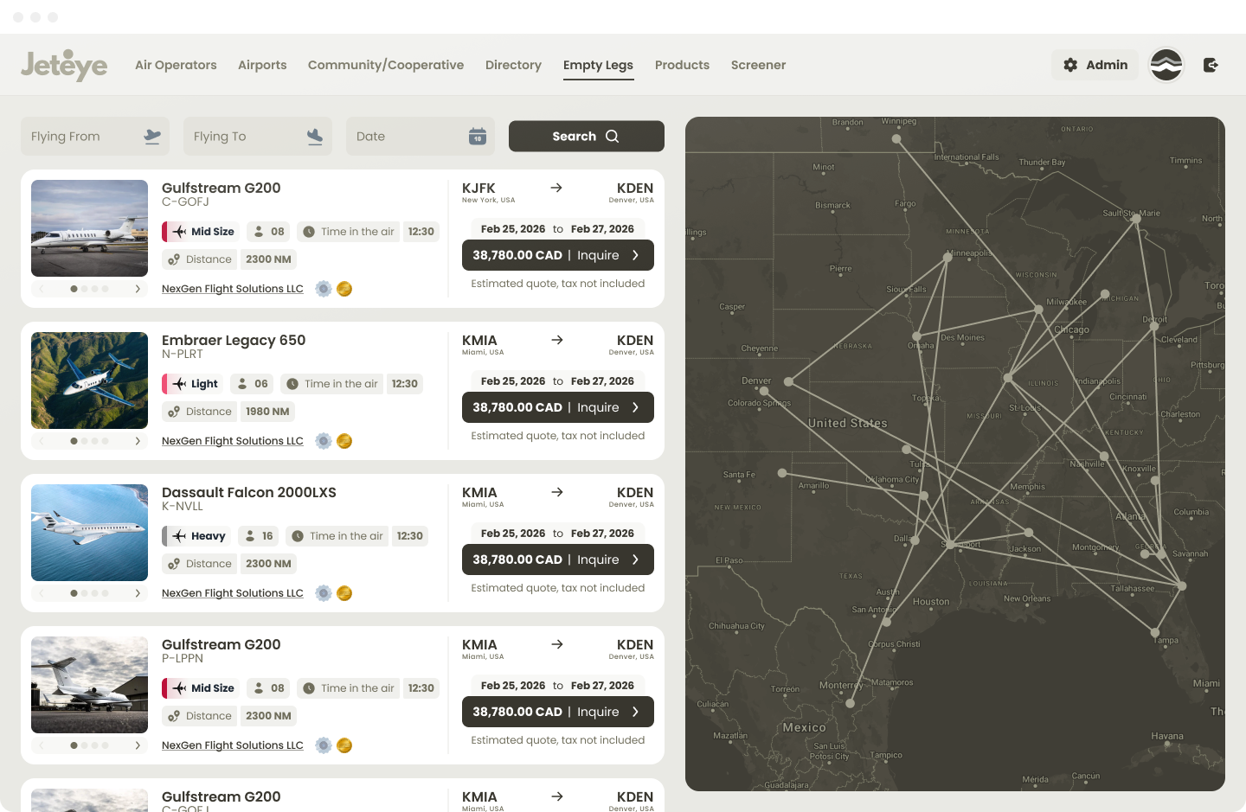
Task: Open the Air Operators page
Action: click(x=176, y=65)
